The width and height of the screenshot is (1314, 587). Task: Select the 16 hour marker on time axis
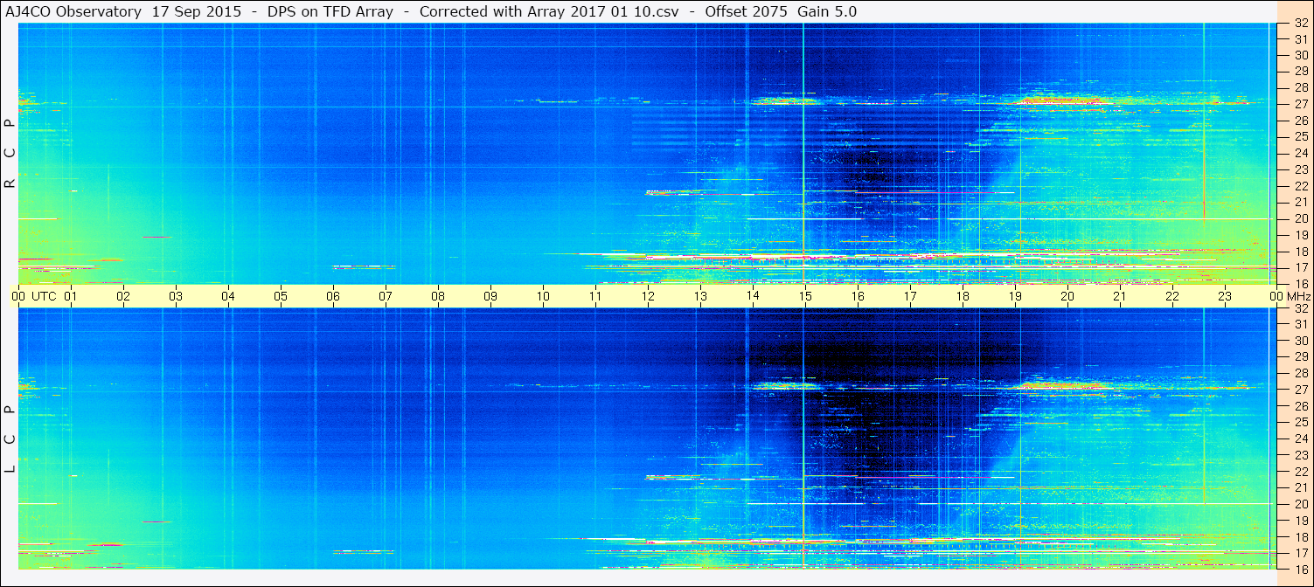click(x=858, y=296)
